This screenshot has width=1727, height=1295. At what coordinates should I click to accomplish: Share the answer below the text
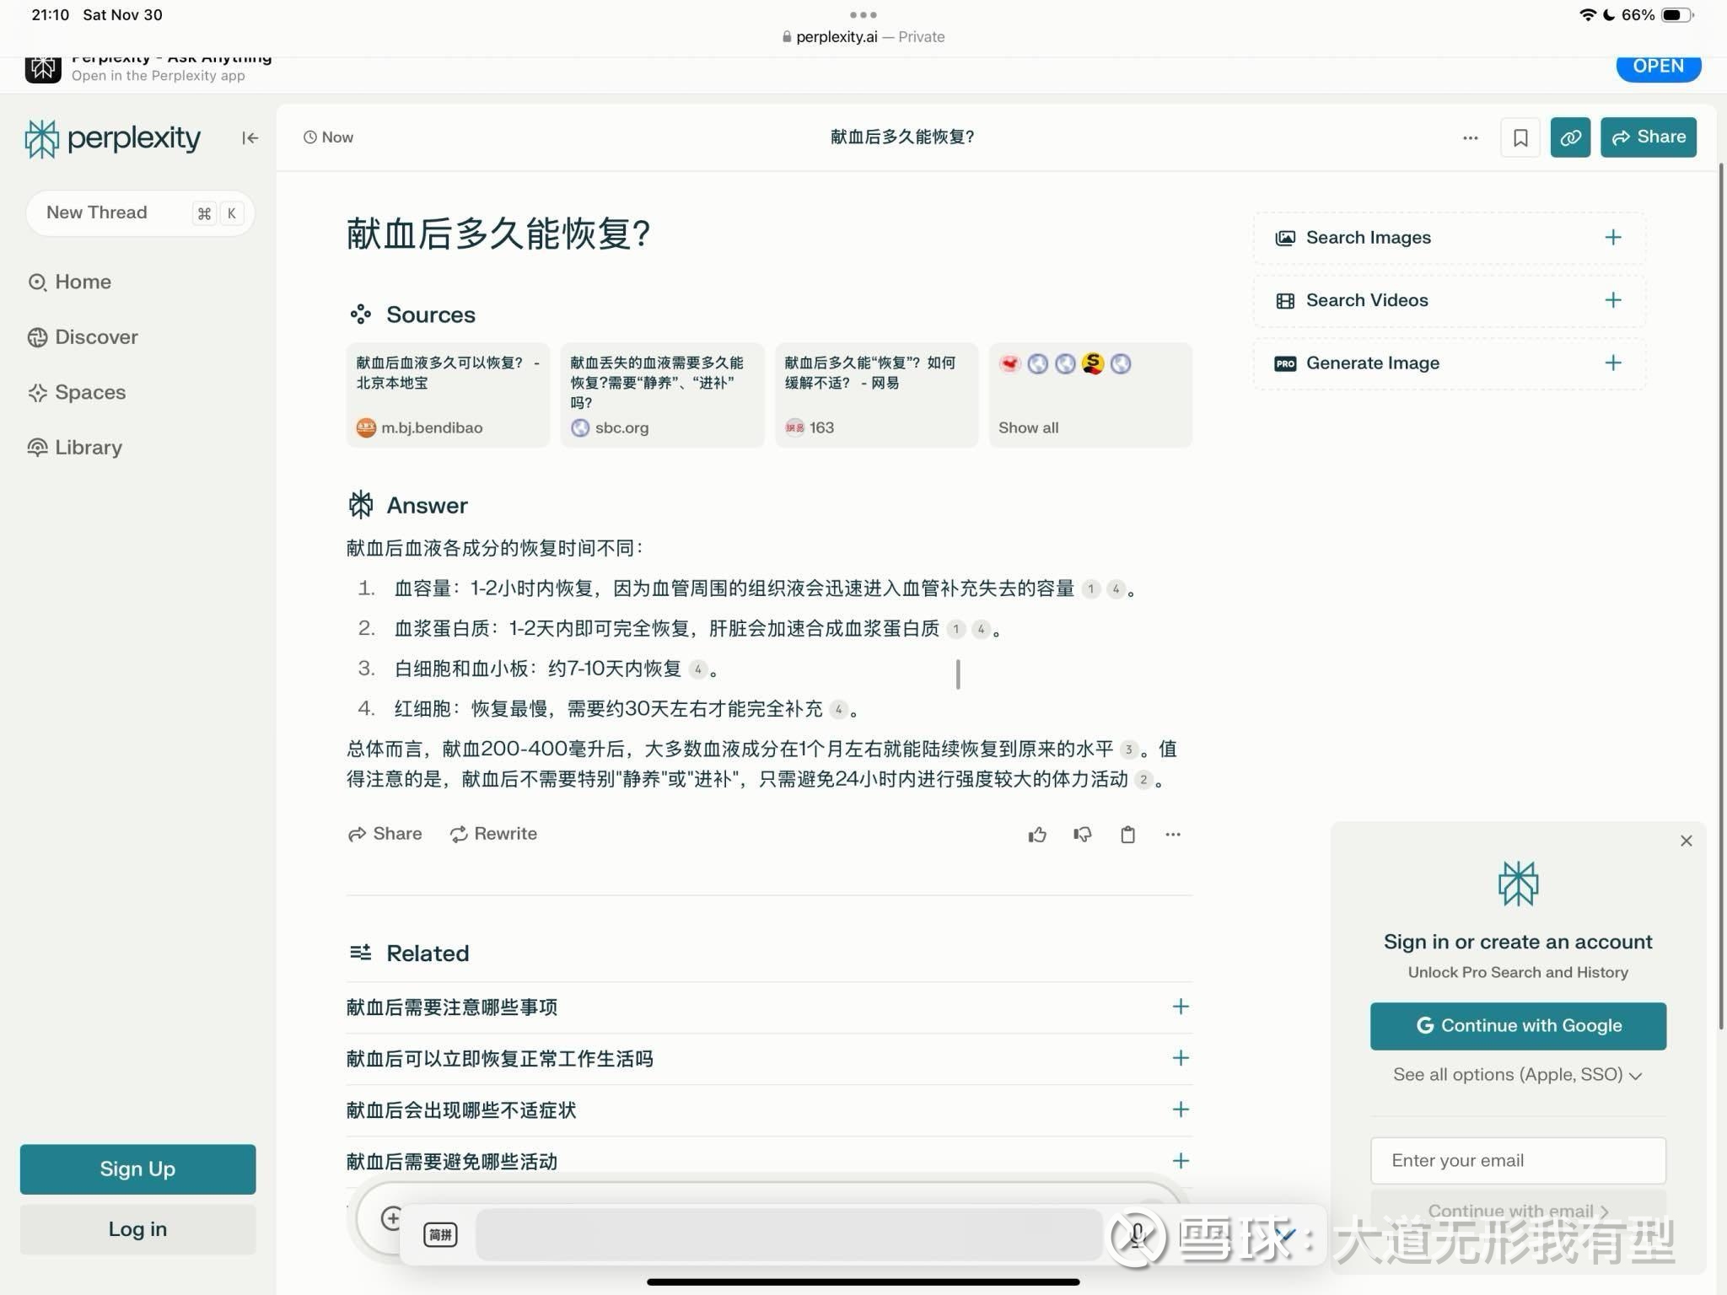click(385, 834)
